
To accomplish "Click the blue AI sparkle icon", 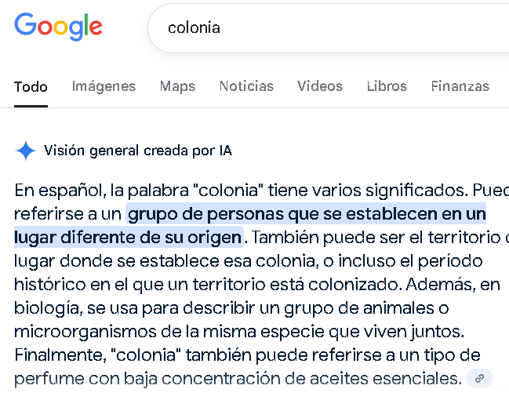I will pyautogui.click(x=25, y=151).
